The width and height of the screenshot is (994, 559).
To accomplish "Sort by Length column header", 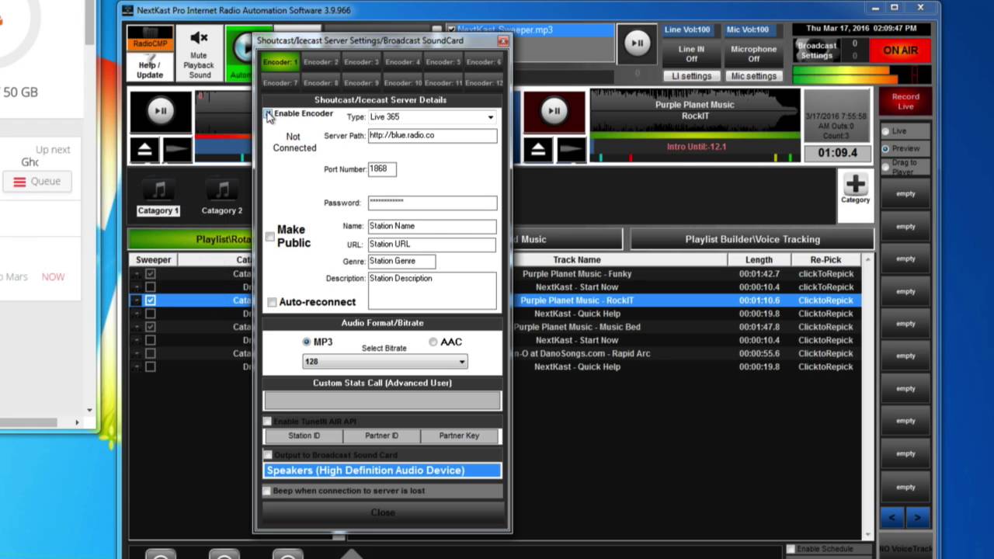I will (759, 260).
